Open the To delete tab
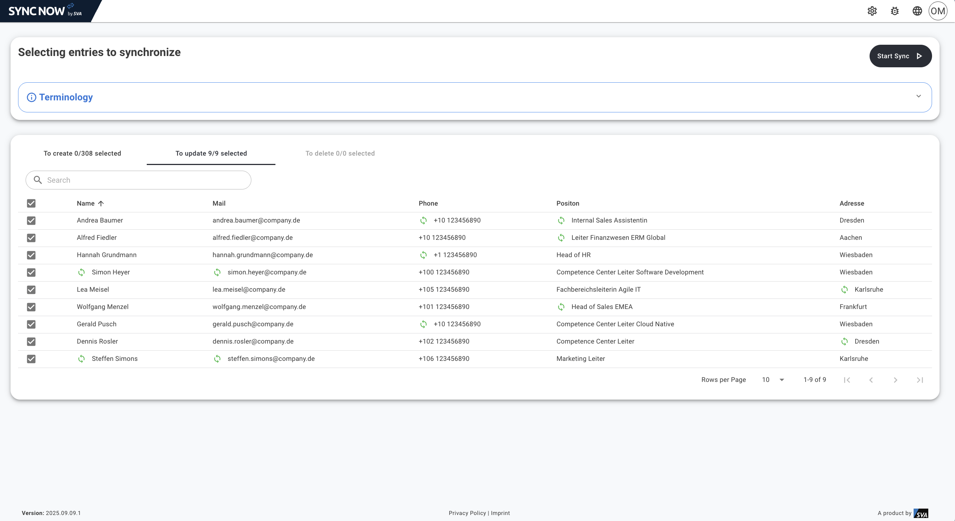The height and width of the screenshot is (521, 955). coord(340,153)
